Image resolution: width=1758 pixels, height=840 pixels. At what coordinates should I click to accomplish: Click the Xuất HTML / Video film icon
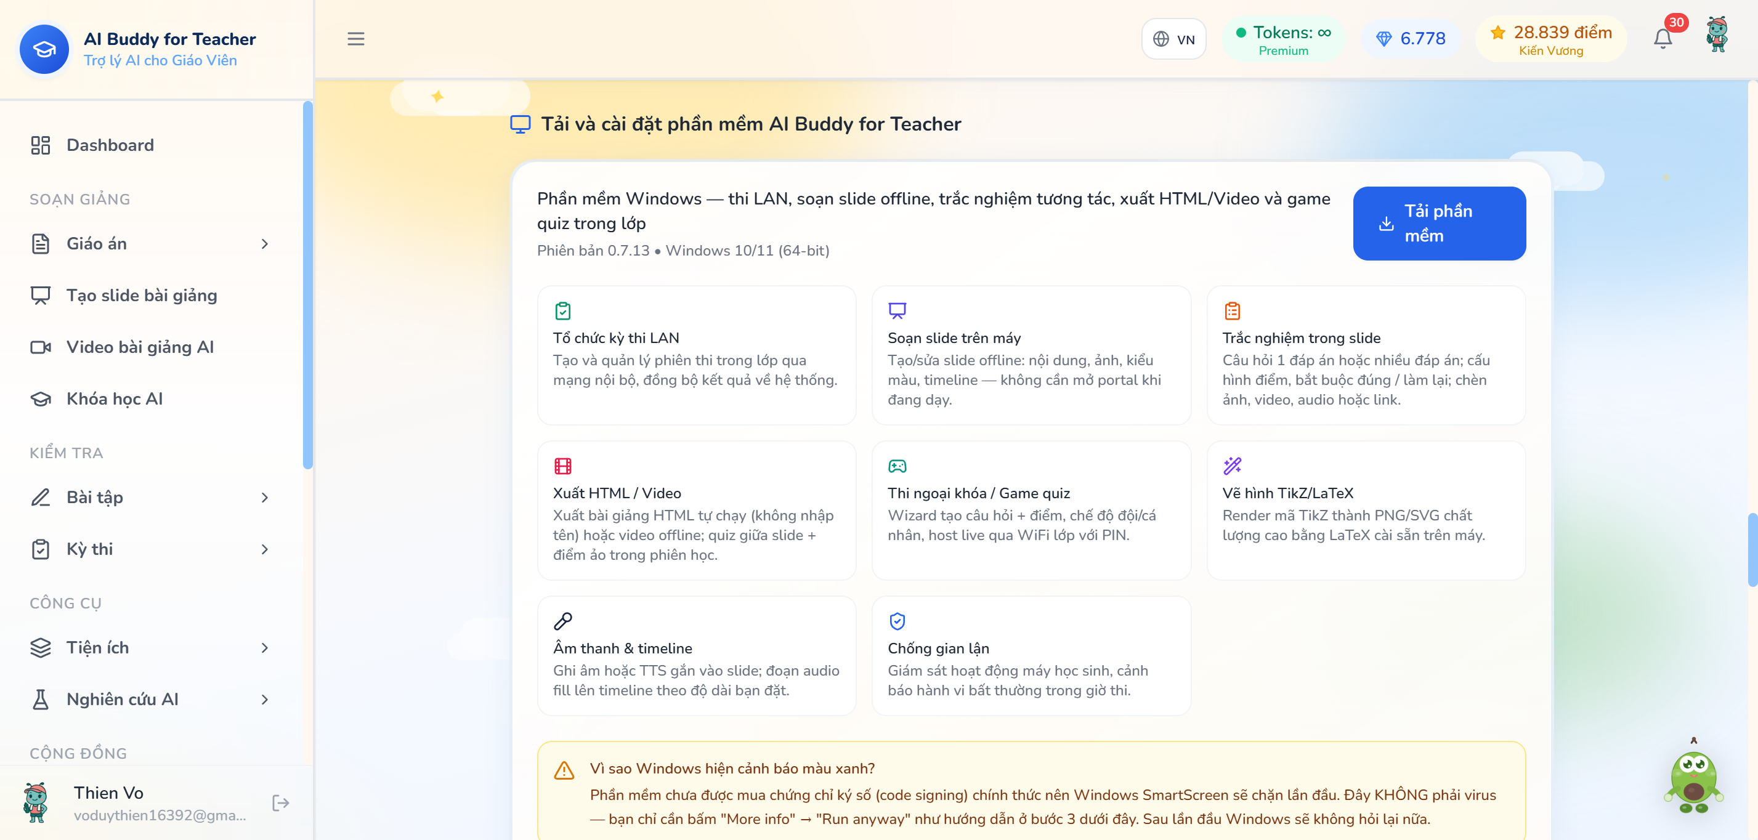[562, 466]
